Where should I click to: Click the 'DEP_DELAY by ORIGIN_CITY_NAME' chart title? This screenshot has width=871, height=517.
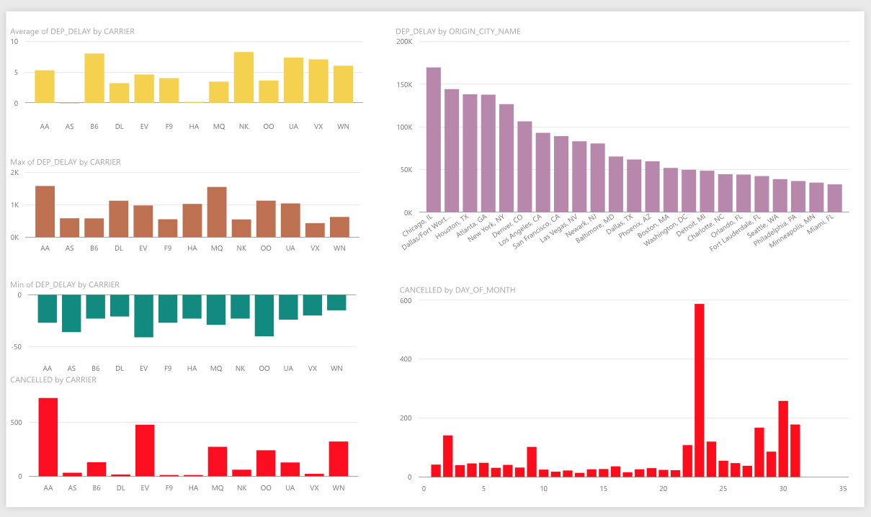(458, 32)
